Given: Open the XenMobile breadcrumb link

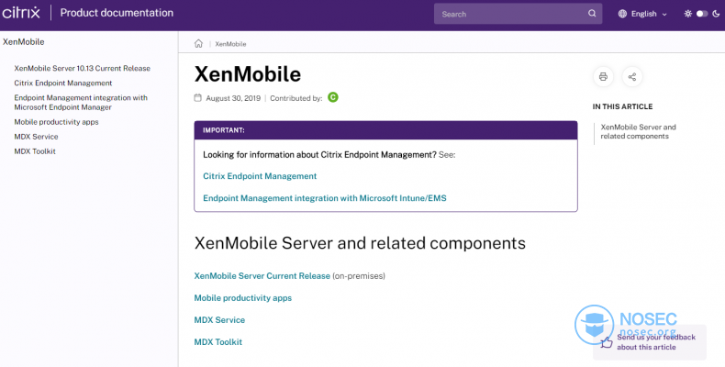Looking at the screenshot, I should (230, 44).
